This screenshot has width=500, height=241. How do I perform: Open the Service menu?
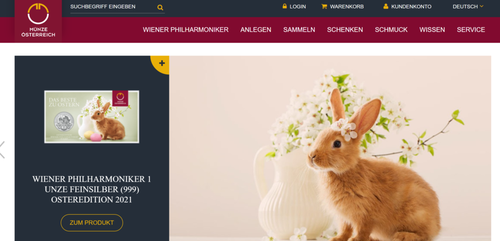coord(471,30)
